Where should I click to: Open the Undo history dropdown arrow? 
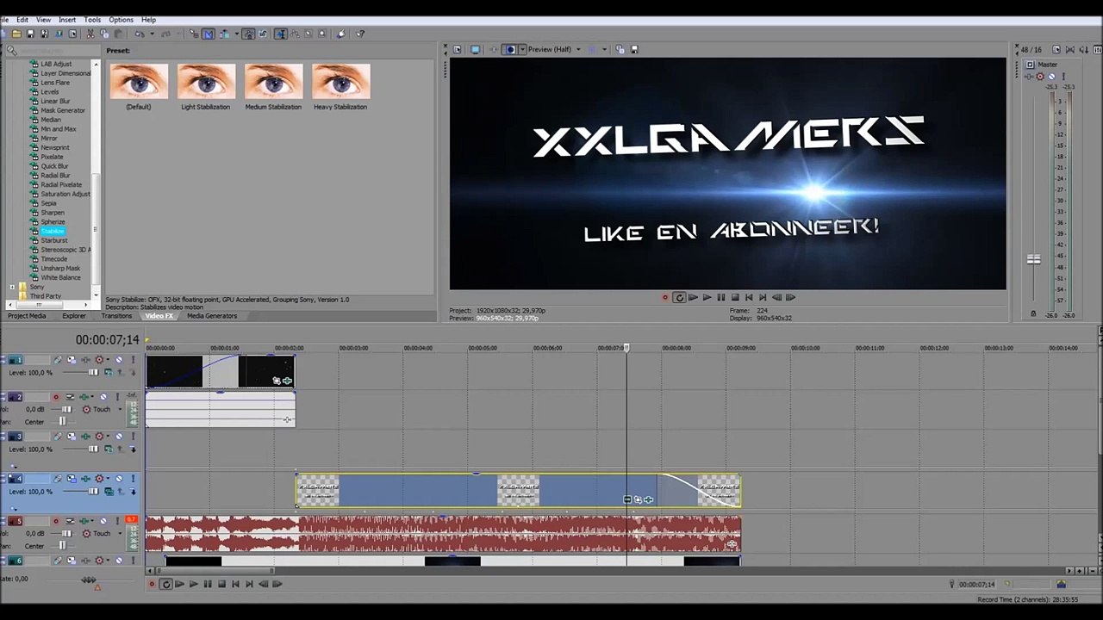coord(152,34)
